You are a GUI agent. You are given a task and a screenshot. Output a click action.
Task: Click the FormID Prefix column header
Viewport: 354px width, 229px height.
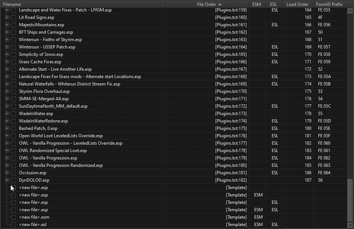tap(330, 4)
